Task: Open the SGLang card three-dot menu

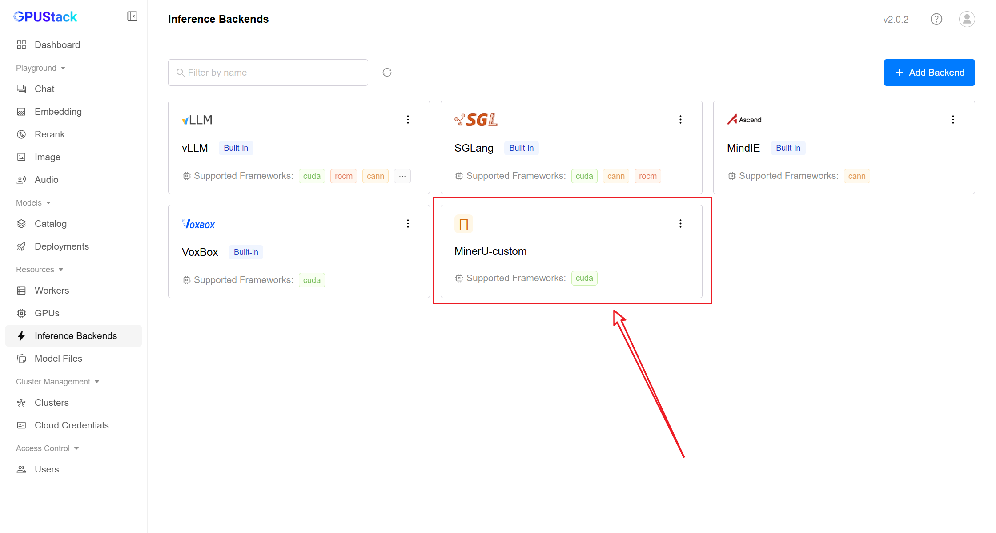Action: point(680,120)
